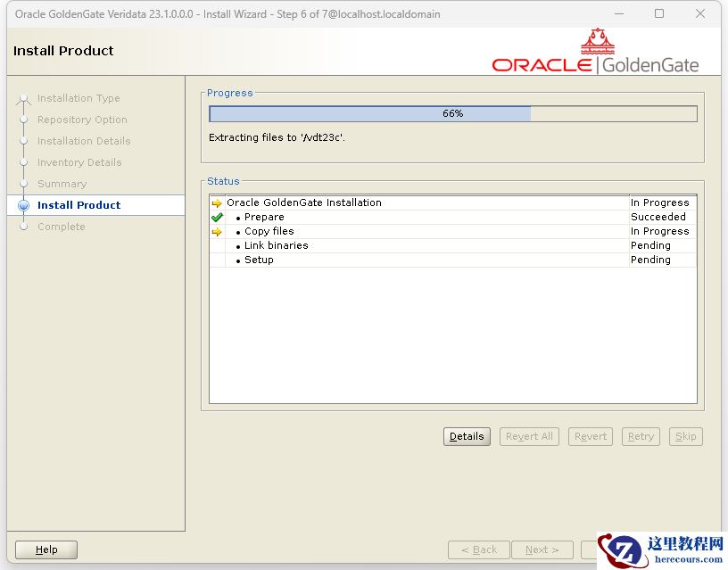This screenshot has height=570, width=728.
Task: Select the Repository Option step
Action: (82, 120)
